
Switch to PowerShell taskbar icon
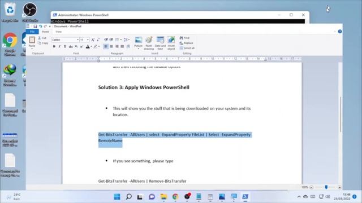coord(245,197)
